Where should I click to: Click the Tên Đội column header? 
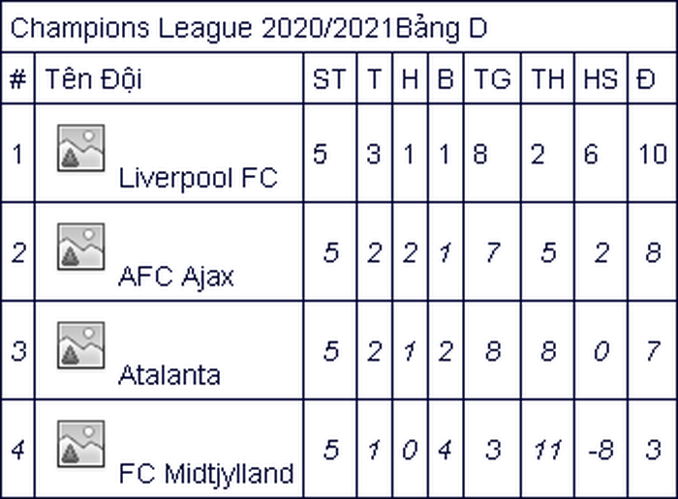point(93,79)
